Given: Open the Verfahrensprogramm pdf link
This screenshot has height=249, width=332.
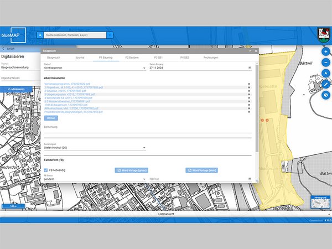Looking at the screenshot, I should (67, 84).
